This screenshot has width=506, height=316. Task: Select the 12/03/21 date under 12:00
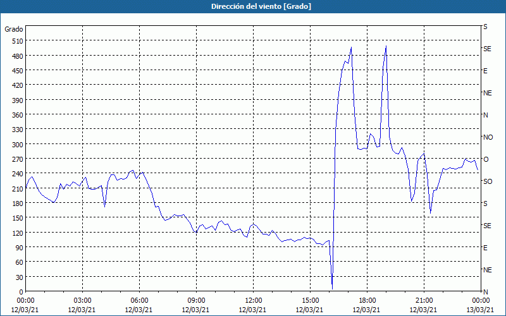pos(254,310)
